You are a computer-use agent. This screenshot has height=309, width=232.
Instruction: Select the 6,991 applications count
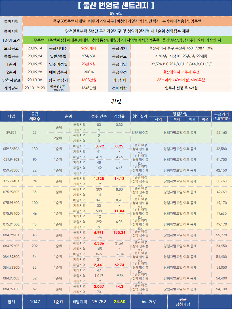point(99,233)
